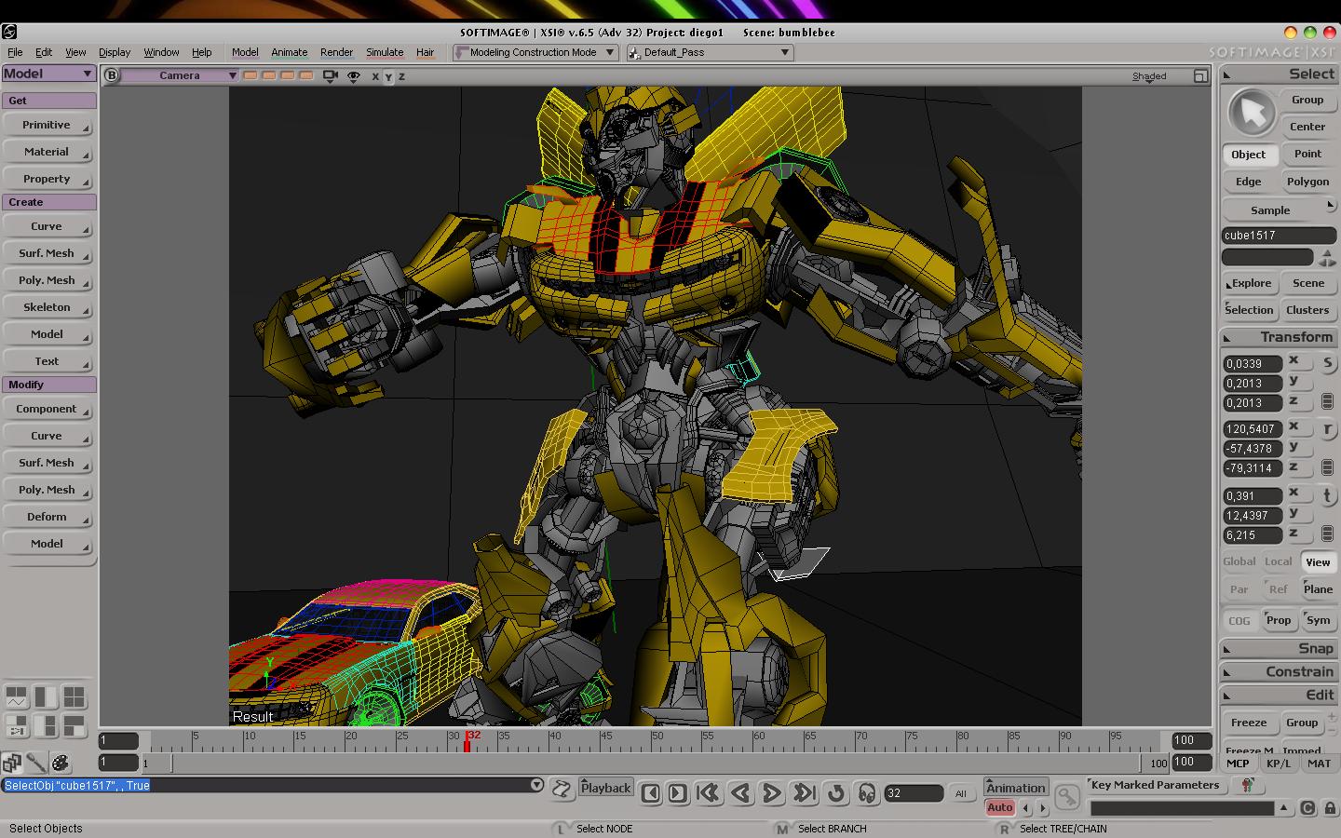
Task: Click the scale X value field 0,0339
Action: coord(1252,364)
